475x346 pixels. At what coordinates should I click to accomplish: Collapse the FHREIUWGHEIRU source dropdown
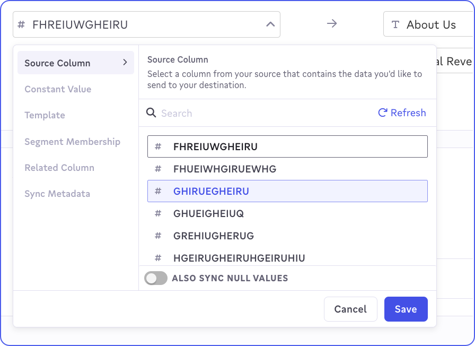click(x=270, y=24)
